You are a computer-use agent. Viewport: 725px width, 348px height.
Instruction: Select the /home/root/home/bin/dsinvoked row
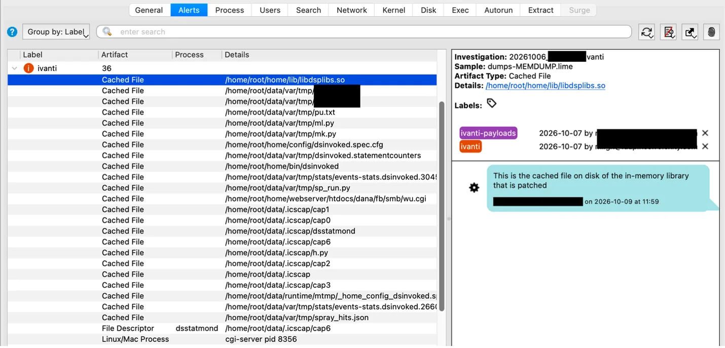pos(222,166)
